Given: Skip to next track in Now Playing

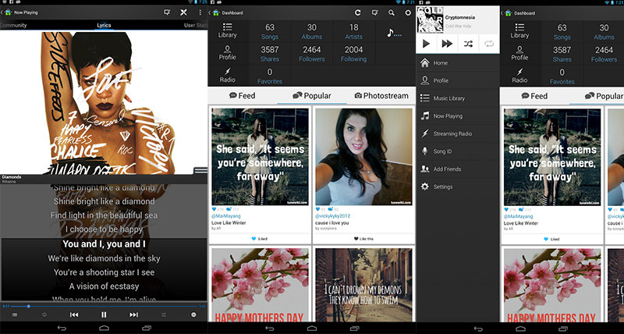Looking at the screenshot, I should click(133, 315).
